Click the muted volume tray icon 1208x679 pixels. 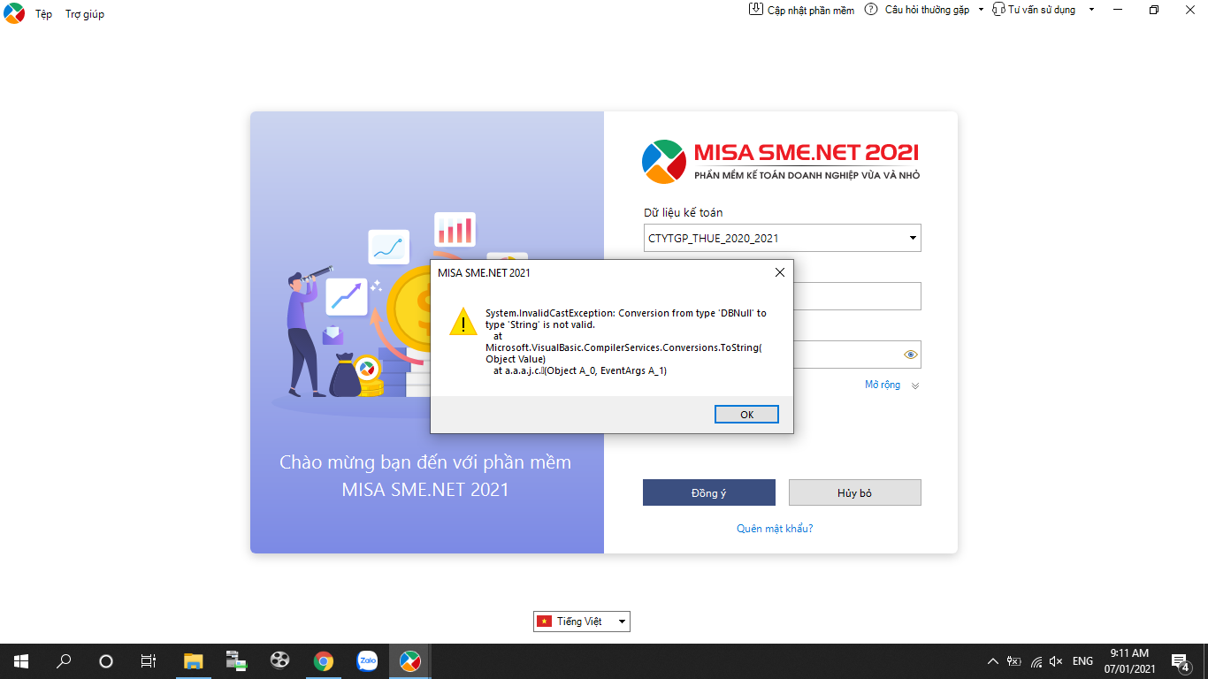click(x=1056, y=661)
